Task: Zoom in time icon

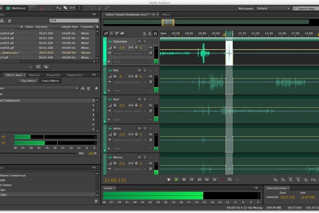Action: (x=290, y=180)
